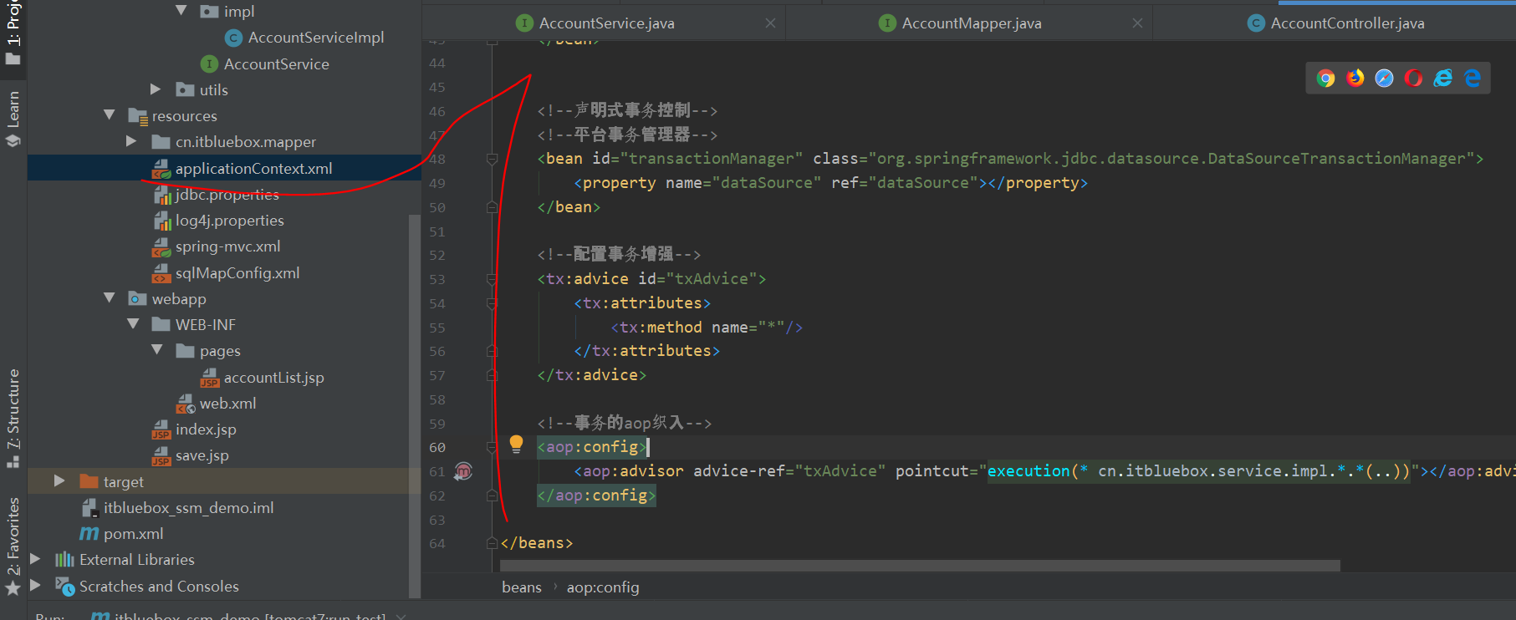Select save.jsp in project tree
The width and height of the screenshot is (1516, 620).
(x=202, y=455)
